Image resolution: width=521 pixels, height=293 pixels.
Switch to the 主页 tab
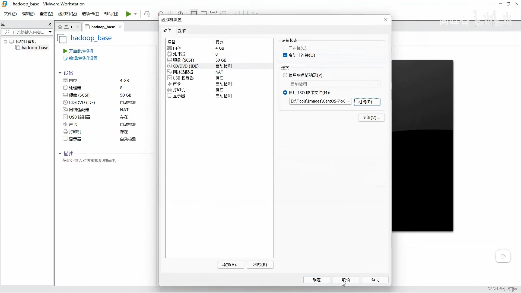pos(68,27)
